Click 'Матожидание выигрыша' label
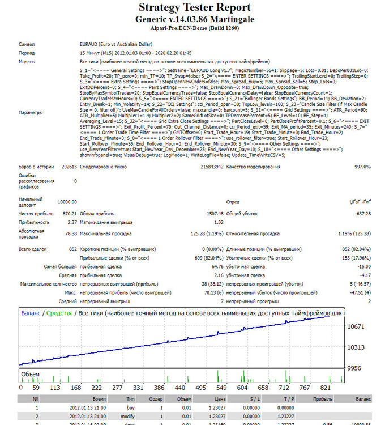Image resolution: width=385 pixels, height=425 pixels. click(x=106, y=222)
